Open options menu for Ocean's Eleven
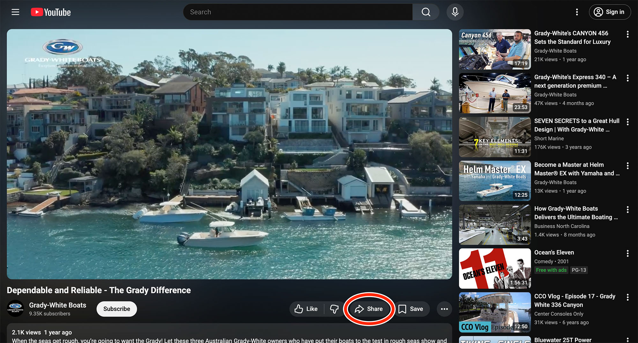The width and height of the screenshot is (638, 343). 627,253
